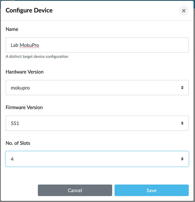This screenshot has height=202, width=195.
Task: Close the Configure Device dialog
Action: coord(184,11)
